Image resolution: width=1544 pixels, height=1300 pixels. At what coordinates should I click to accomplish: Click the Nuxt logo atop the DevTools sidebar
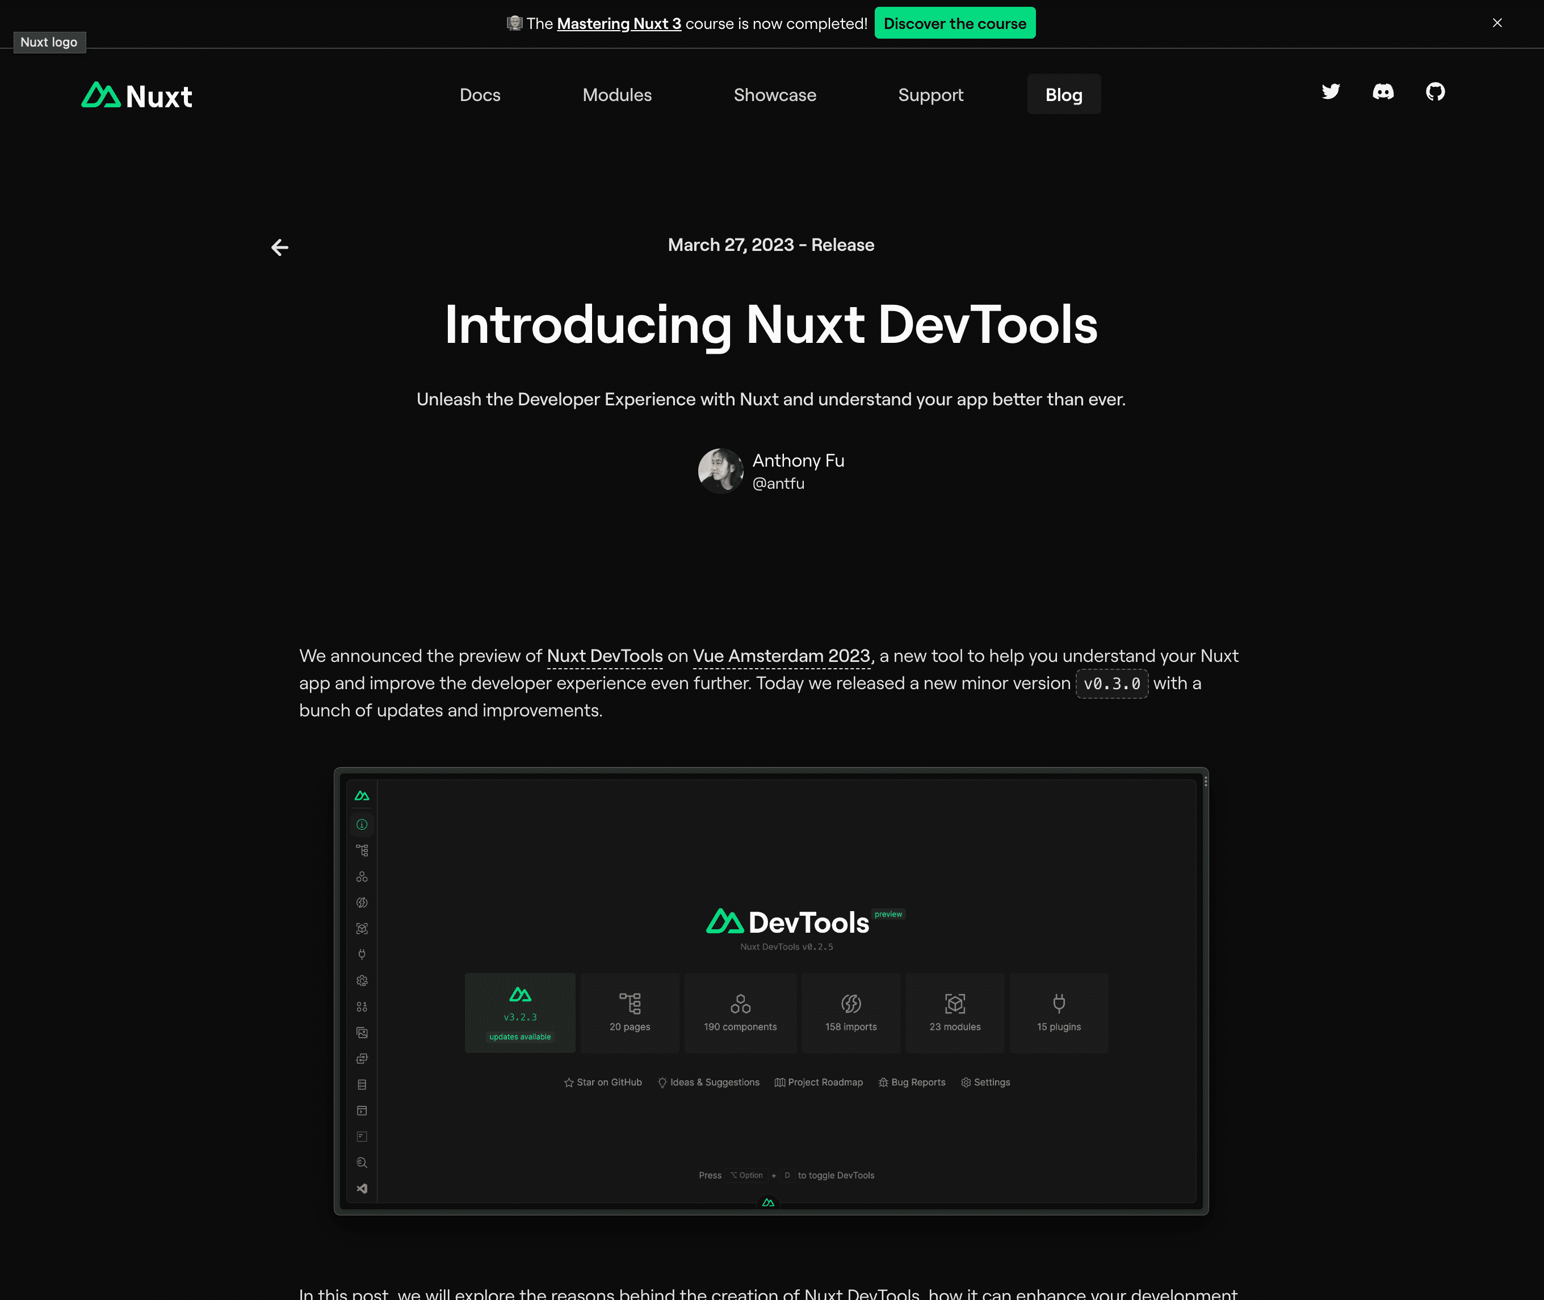362,796
